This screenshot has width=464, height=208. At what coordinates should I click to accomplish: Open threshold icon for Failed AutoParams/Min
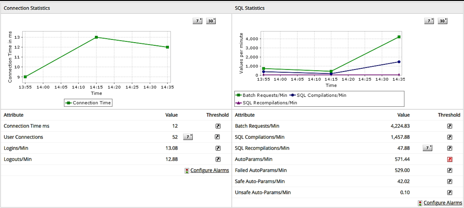pos(450,170)
